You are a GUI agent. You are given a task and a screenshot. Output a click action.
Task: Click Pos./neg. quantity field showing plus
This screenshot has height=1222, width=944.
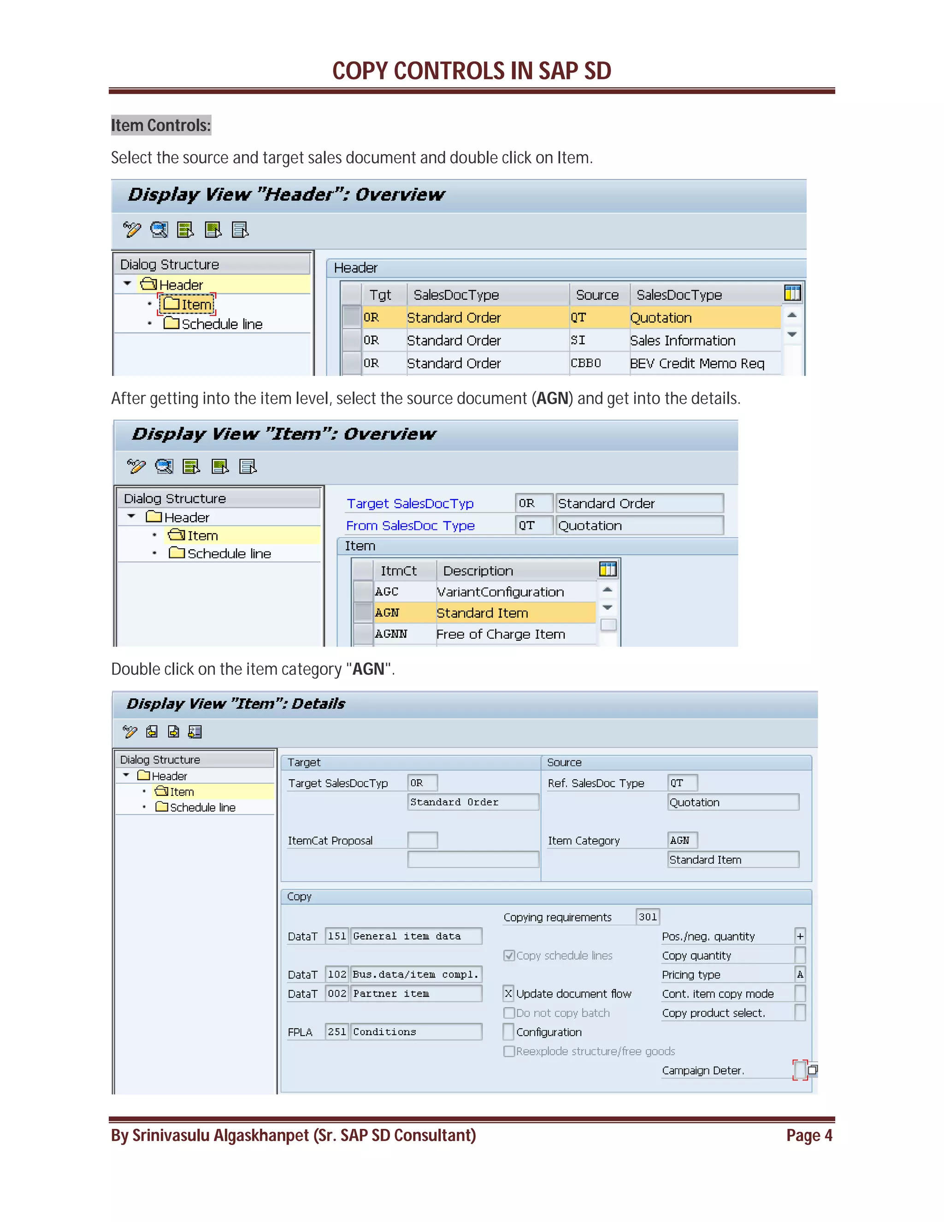[x=800, y=936]
